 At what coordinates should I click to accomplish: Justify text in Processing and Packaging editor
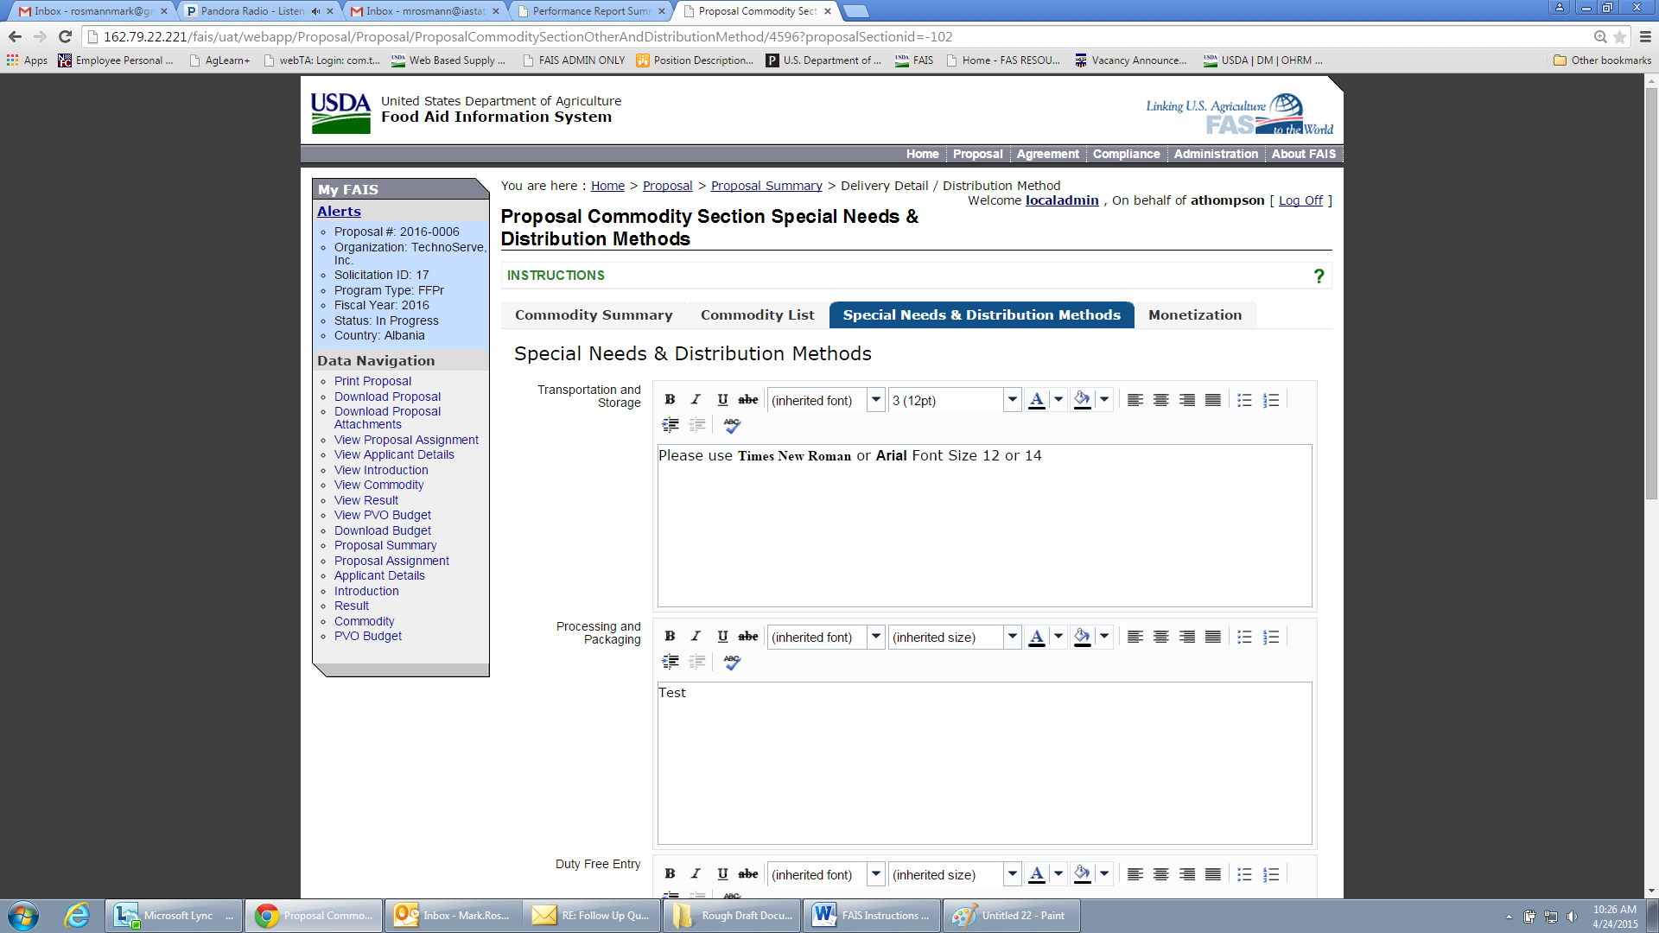click(1213, 637)
